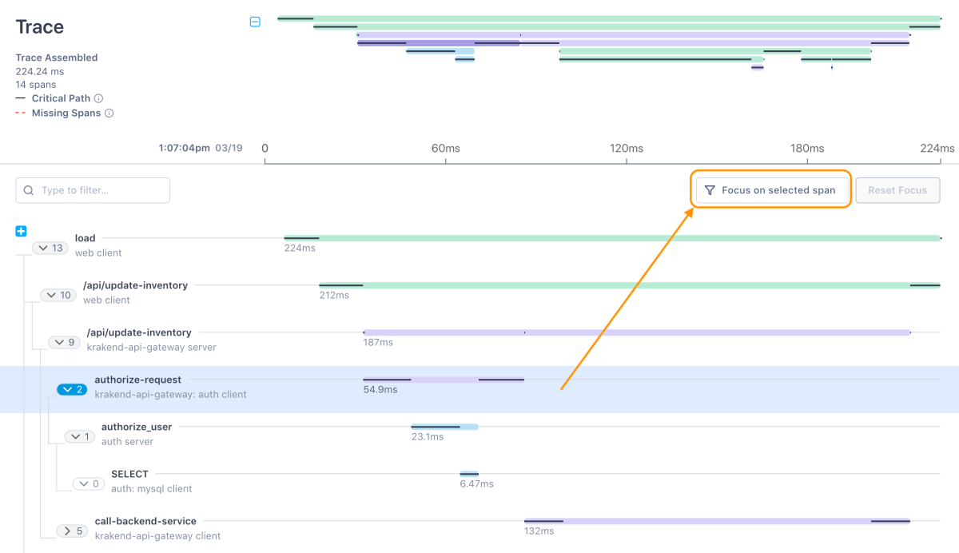This screenshot has width=959, height=553.
Task: Click the krakend-api-gateway: auth client label
Action: 170,394
